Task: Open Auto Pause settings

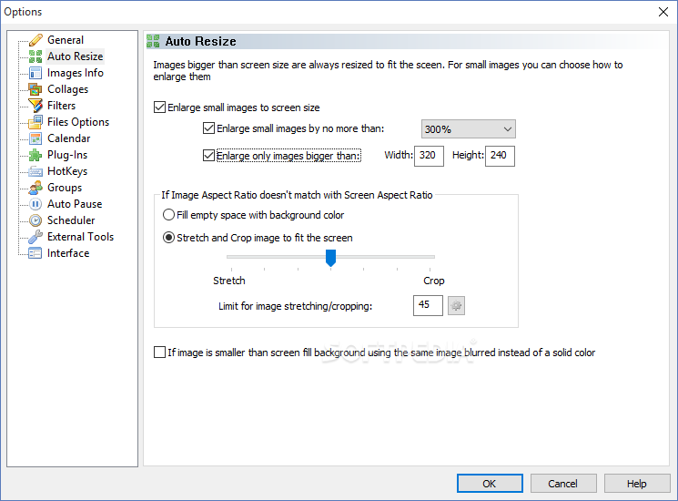Action: pos(75,204)
